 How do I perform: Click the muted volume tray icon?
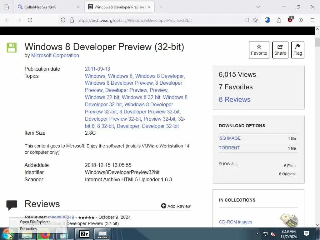point(273,234)
